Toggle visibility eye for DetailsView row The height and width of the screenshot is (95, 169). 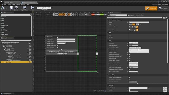click(x=31, y=48)
